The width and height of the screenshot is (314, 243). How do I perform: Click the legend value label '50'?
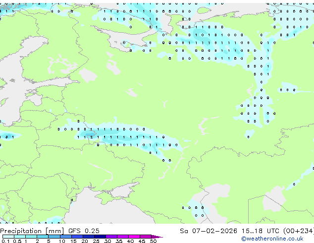tap(153, 241)
